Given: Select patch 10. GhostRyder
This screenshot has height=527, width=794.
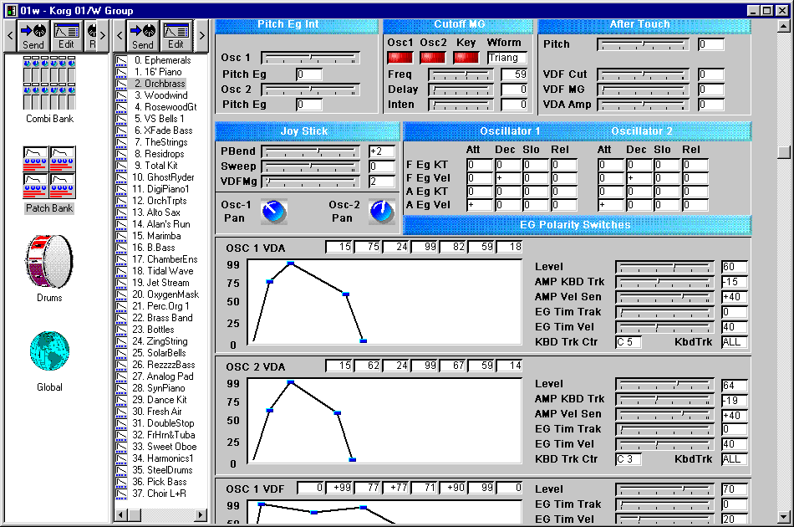Looking at the screenshot, I should pos(163,177).
